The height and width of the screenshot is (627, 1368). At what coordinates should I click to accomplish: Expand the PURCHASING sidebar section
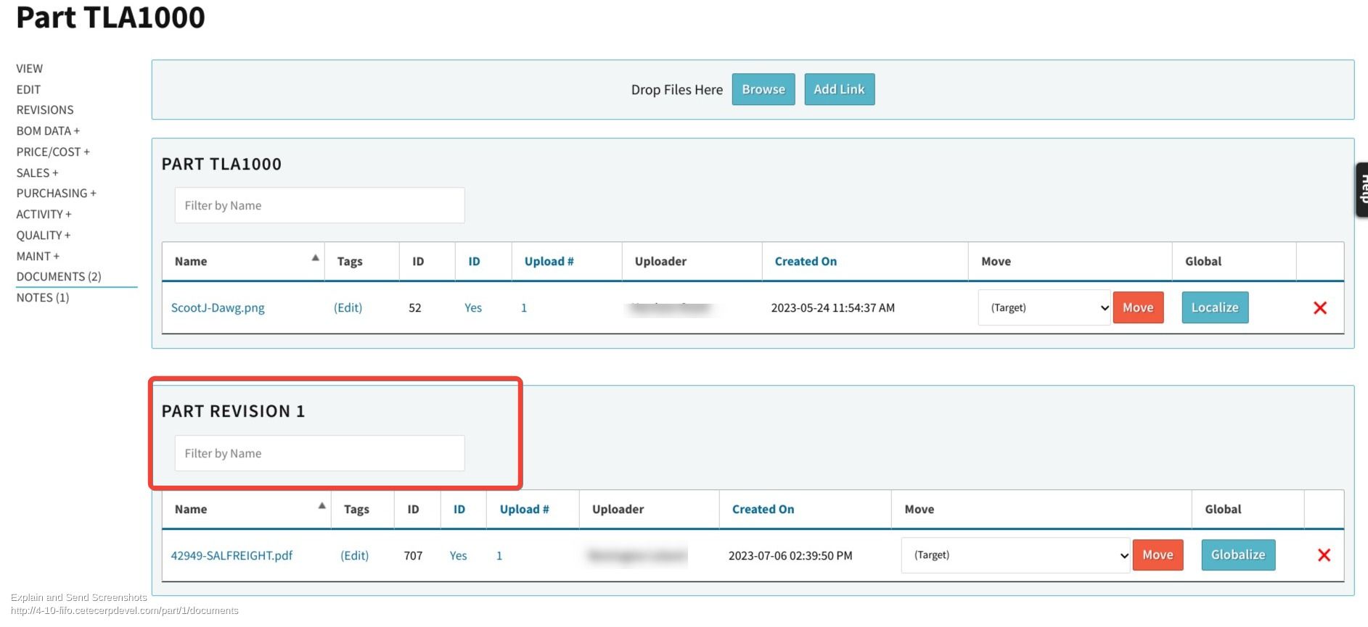(x=56, y=194)
